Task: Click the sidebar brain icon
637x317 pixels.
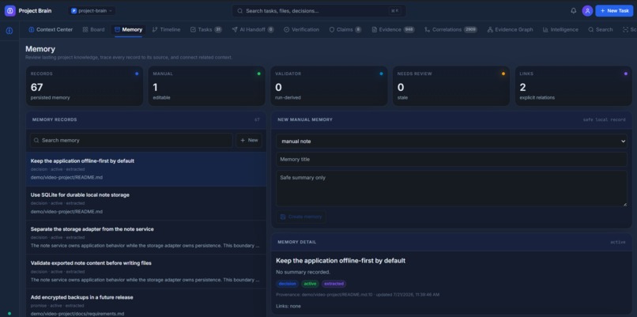Action: pos(9,31)
